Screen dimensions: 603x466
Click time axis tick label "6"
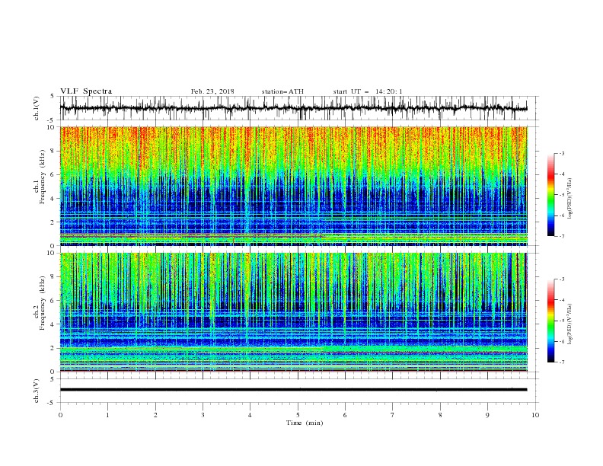click(x=345, y=415)
